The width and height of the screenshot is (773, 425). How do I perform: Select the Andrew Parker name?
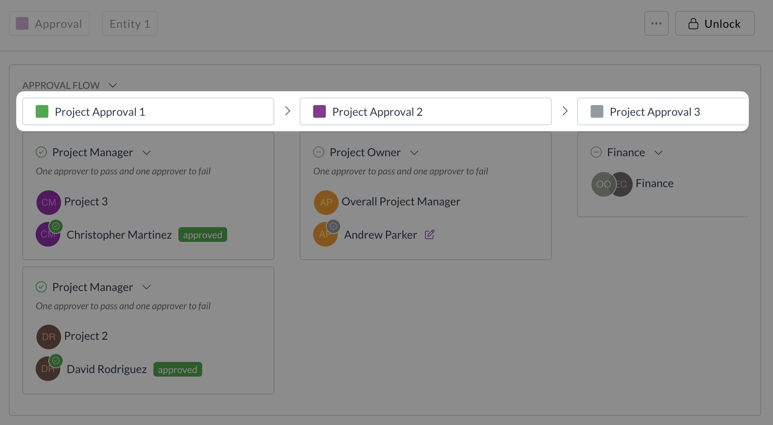pyautogui.click(x=381, y=235)
